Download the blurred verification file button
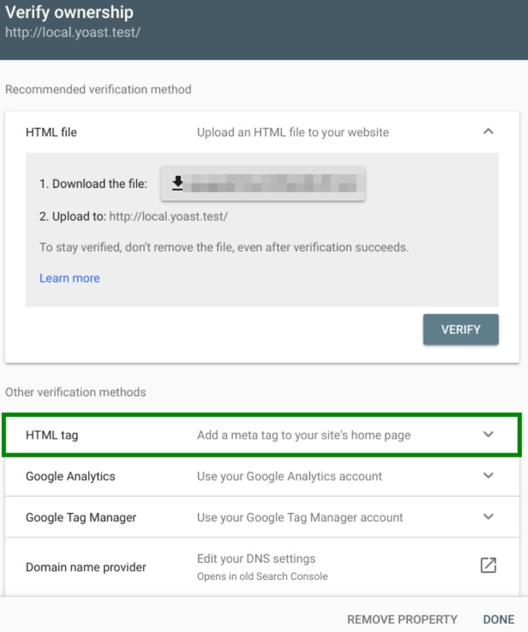The height and width of the screenshot is (632, 528). click(263, 184)
